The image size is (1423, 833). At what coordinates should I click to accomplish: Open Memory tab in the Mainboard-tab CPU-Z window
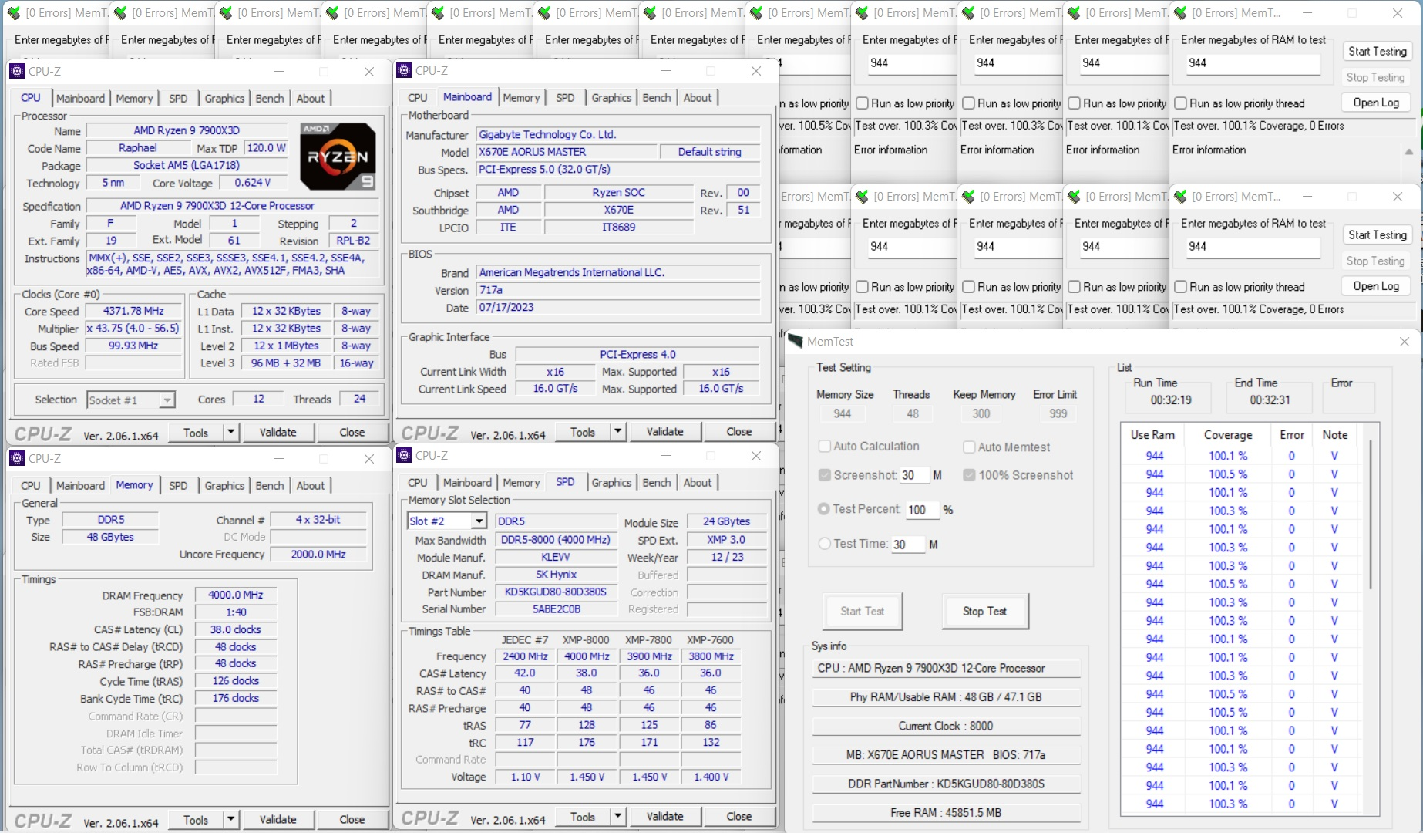click(521, 98)
